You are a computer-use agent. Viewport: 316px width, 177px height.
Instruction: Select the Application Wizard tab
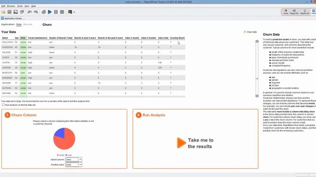13,18
